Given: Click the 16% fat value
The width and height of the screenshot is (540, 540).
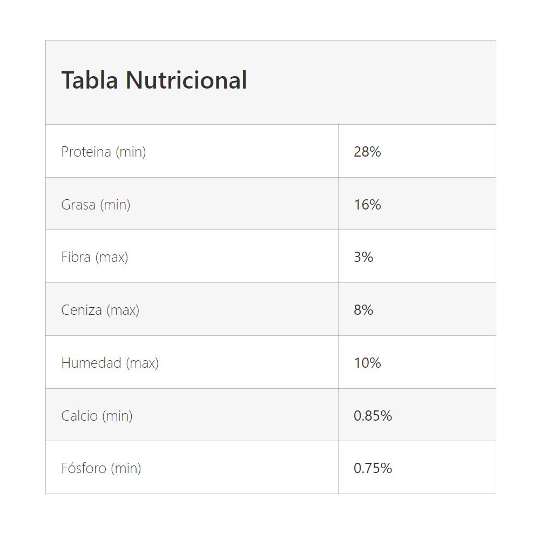Looking at the screenshot, I should [367, 205].
